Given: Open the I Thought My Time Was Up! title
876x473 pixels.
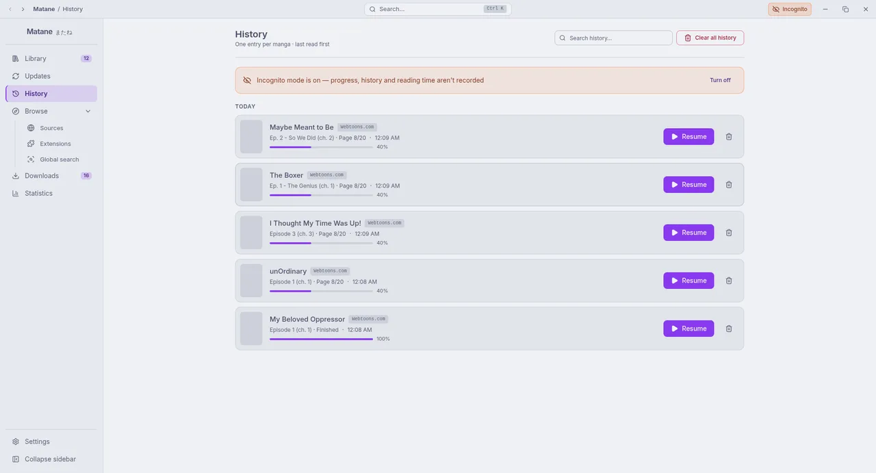Looking at the screenshot, I should pyautogui.click(x=315, y=223).
